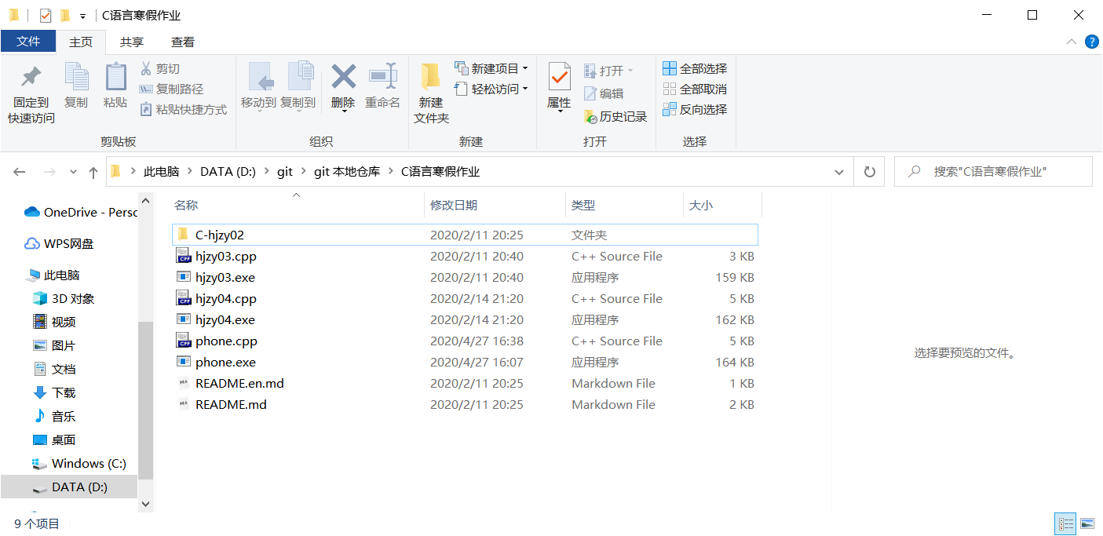Select the file README.en.md
Image resolution: width=1103 pixels, height=536 pixels.
[x=465, y=383]
